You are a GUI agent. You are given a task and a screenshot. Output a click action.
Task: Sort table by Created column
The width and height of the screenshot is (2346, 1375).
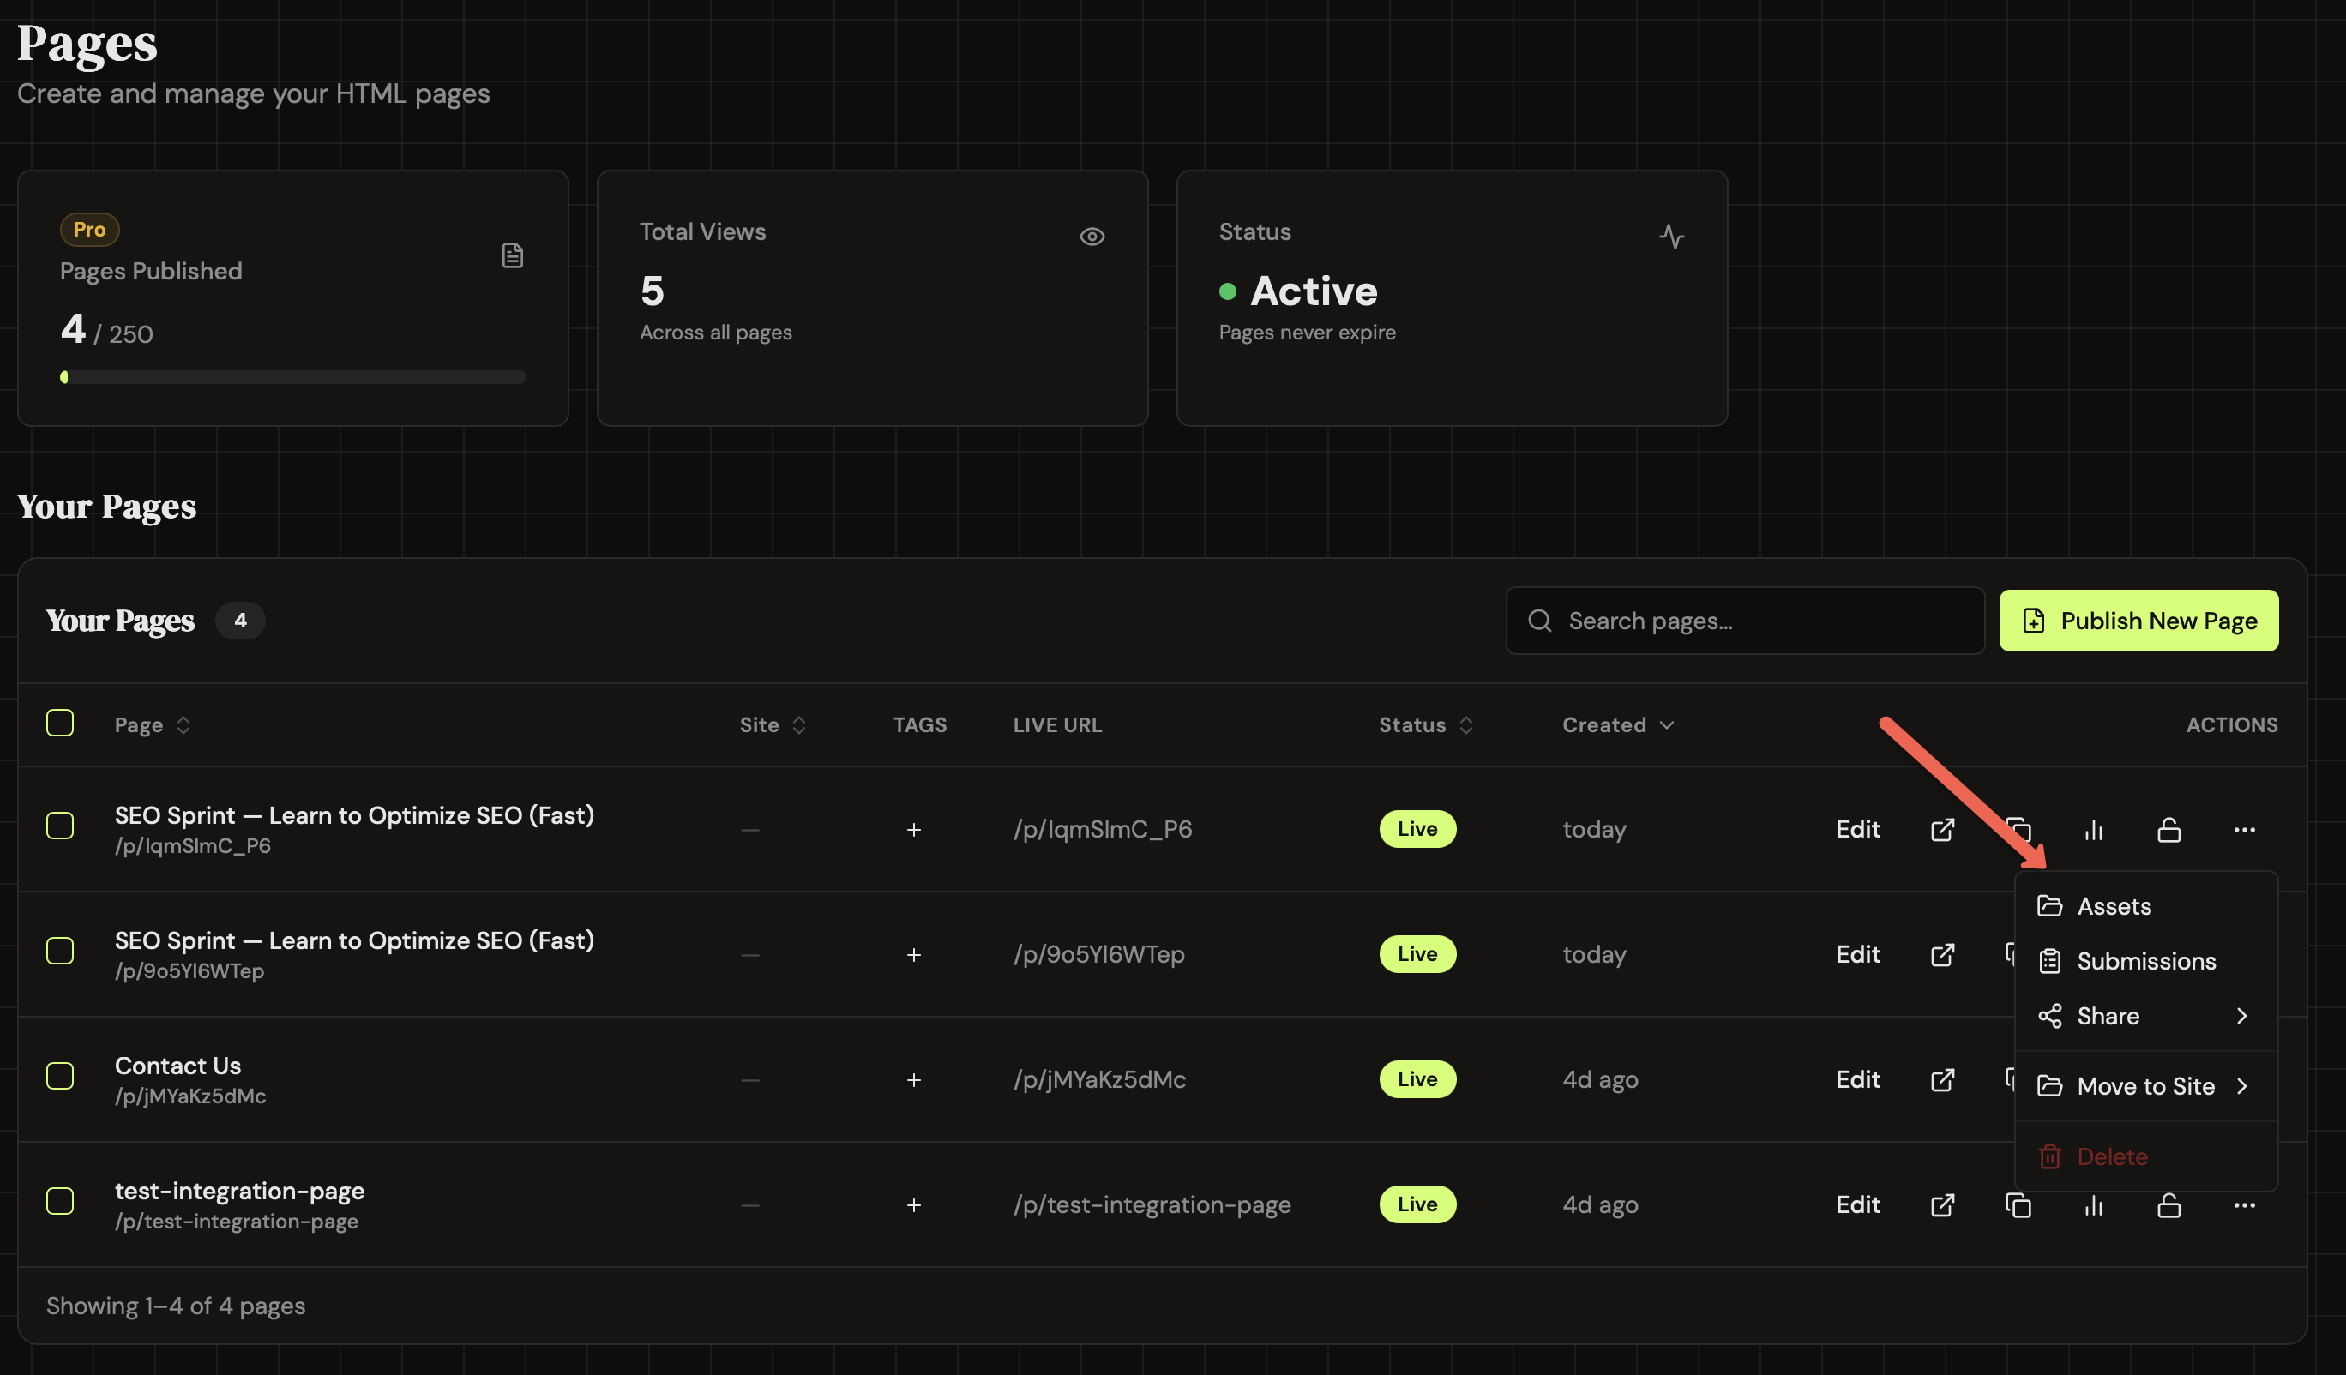click(x=1618, y=724)
